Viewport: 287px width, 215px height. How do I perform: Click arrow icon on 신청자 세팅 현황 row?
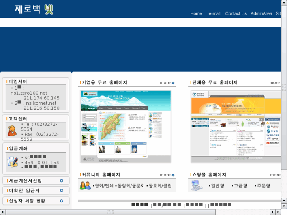pyautogui.click(x=62, y=201)
